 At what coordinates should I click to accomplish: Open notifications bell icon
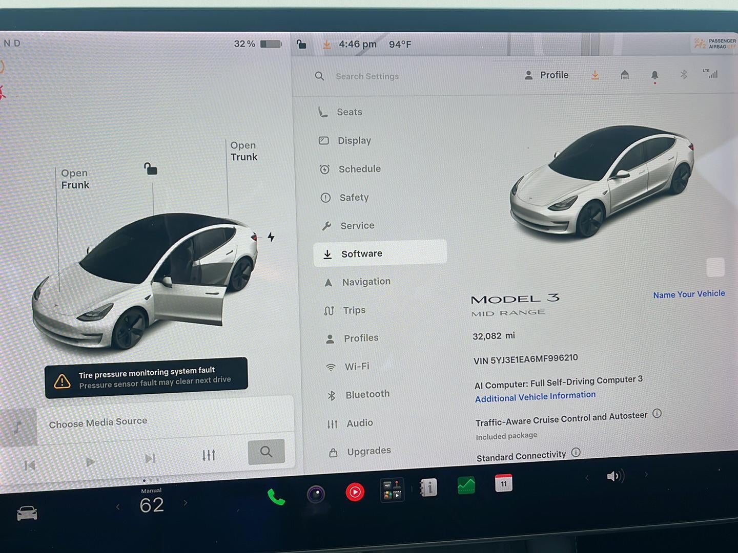click(654, 76)
